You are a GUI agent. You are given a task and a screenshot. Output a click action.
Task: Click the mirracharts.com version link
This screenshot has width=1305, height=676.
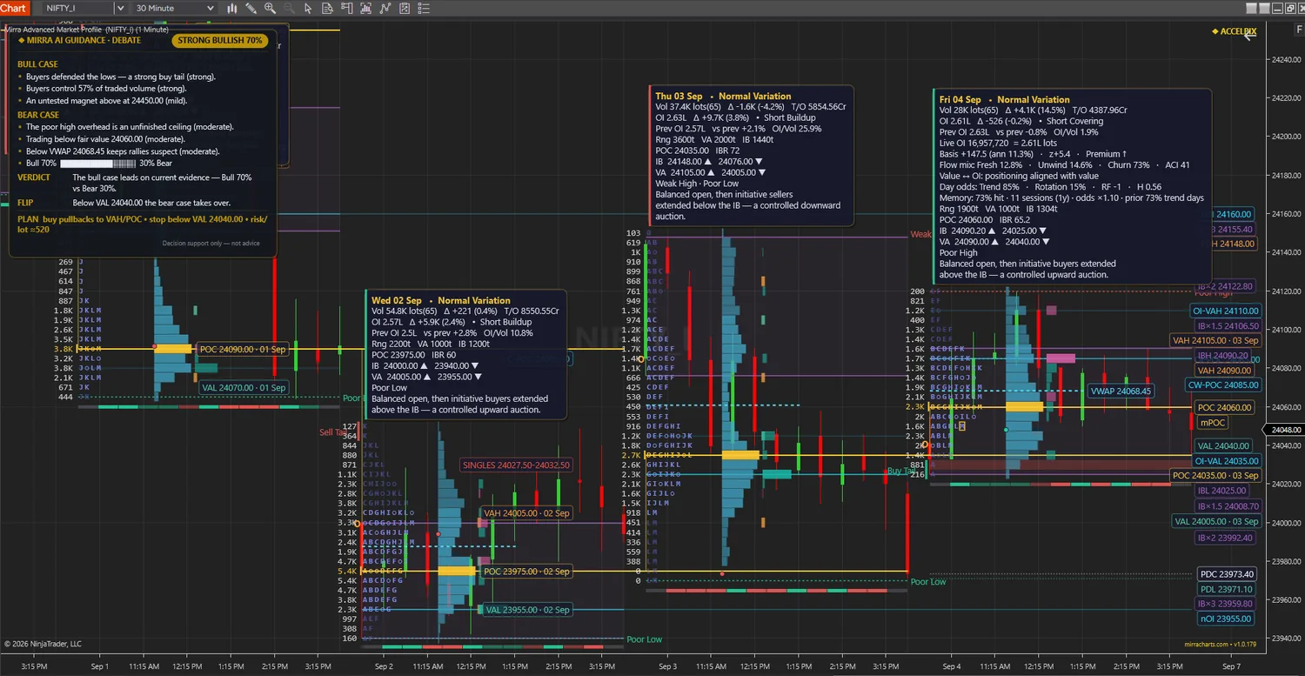[x=1220, y=645]
